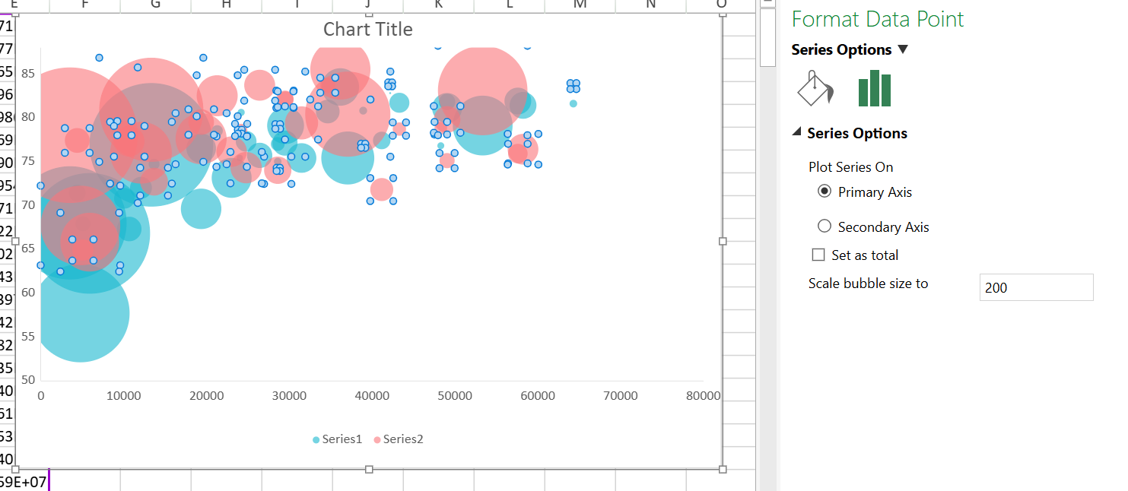
Task: Enable the Set as total checkbox
Action: pos(818,255)
